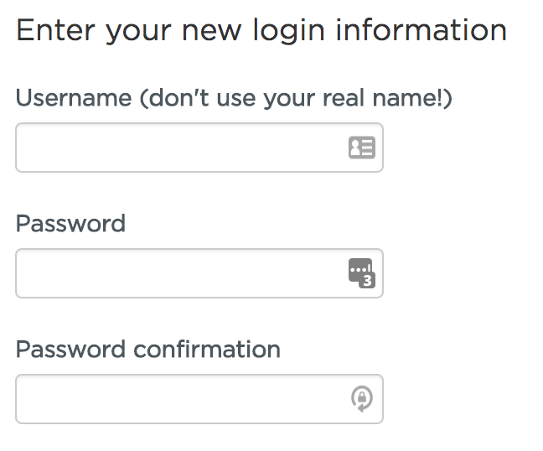Focus the Username text field
Viewport: 543px width, 451px height.
tap(199, 148)
